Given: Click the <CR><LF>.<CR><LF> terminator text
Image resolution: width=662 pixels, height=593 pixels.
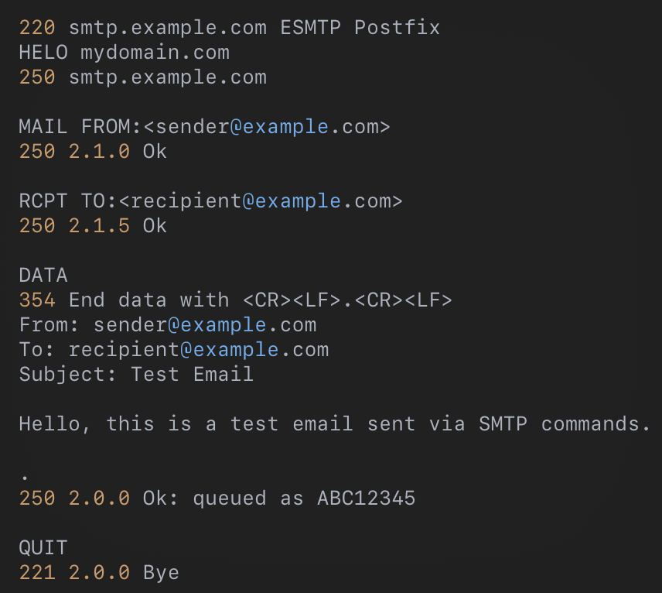Looking at the screenshot, I should click(x=347, y=300).
